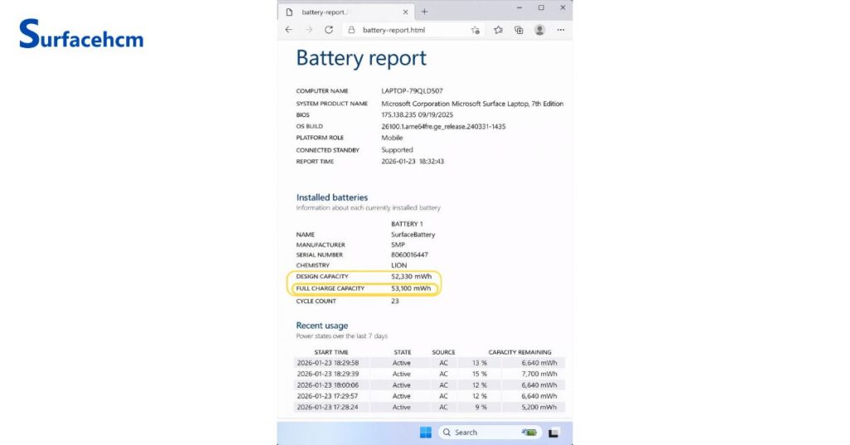The width and height of the screenshot is (850, 445).
Task: Click platform role value Mobile
Action: click(392, 138)
